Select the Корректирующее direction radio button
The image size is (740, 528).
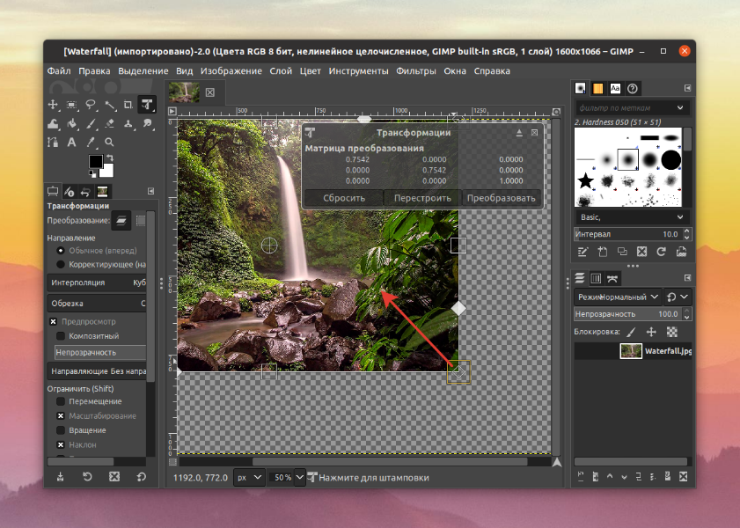click(x=61, y=264)
